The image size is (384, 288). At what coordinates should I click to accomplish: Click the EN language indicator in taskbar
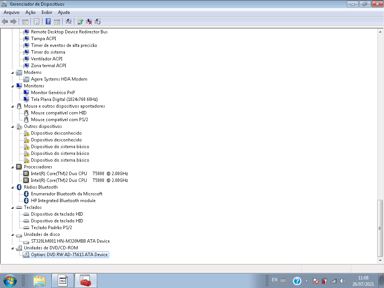tap(274, 280)
